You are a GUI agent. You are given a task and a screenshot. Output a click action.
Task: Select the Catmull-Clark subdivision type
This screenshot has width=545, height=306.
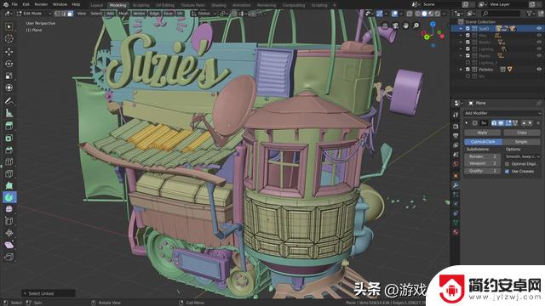(x=483, y=142)
